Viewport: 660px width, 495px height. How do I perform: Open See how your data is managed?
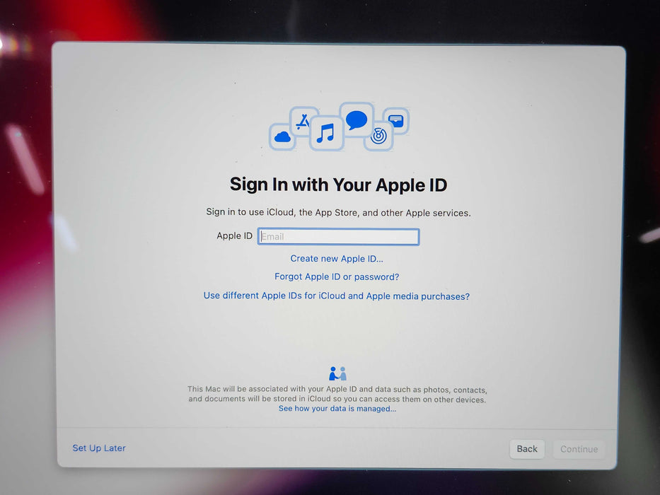coord(337,408)
